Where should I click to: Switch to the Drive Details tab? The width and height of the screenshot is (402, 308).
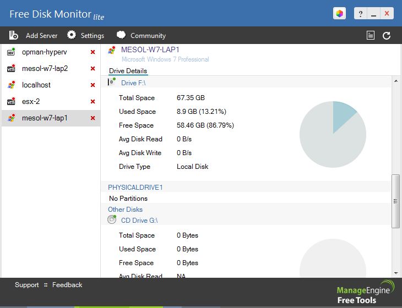pyautogui.click(x=128, y=71)
